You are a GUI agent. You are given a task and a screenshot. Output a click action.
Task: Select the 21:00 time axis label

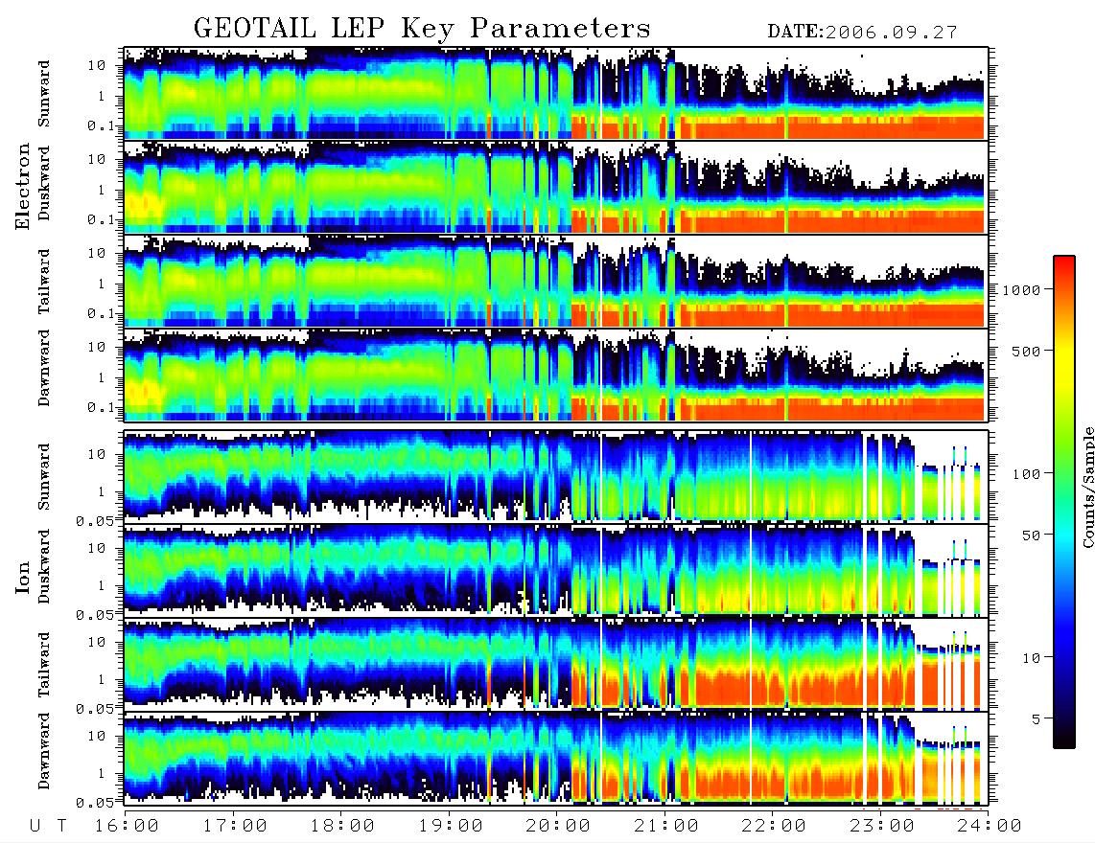(x=666, y=826)
